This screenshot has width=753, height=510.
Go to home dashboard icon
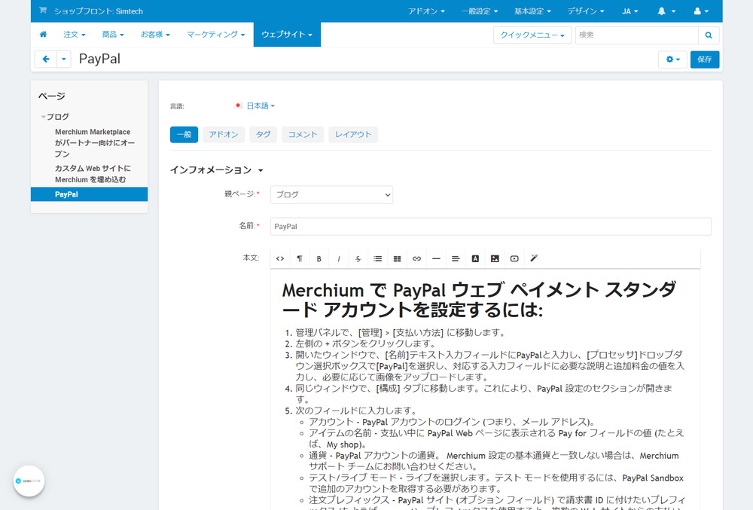pos(43,35)
